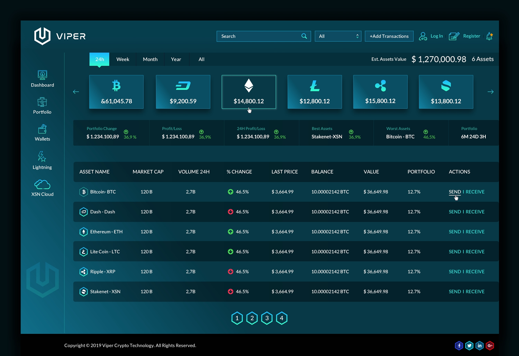
Task: Open the All filter dropdown
Action: pos(338,36)
